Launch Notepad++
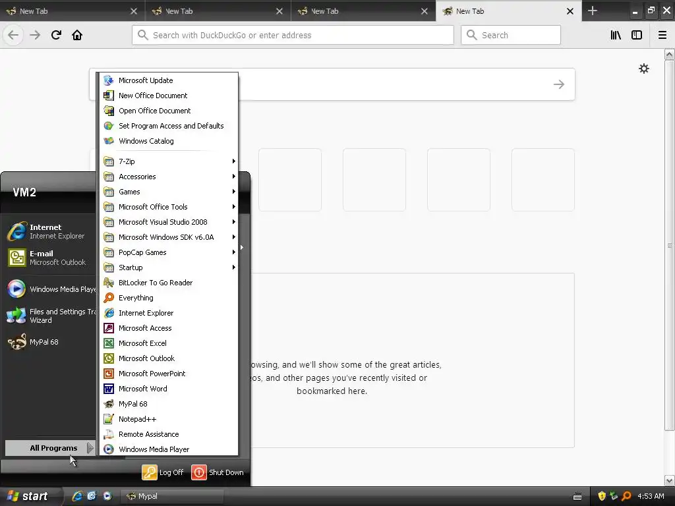675x506 pixels. tap(169, 418)
